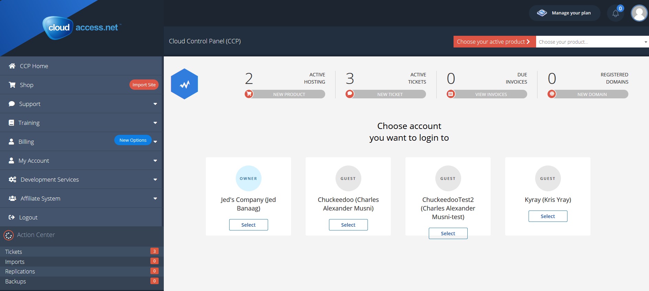Click the Action Center heading
This screenshot has width=649, height=291.
36,235
